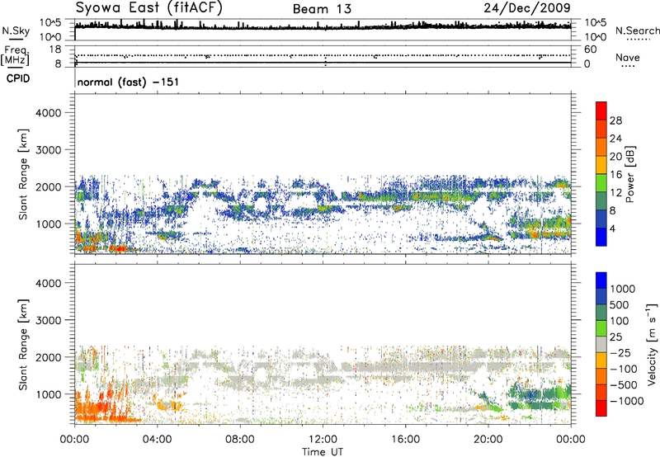
Task: Click the 'CPID' label
Action: 17,78
